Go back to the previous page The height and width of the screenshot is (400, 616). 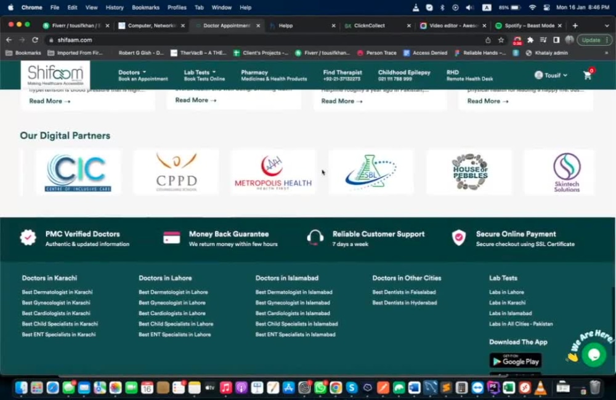[9, 40]
